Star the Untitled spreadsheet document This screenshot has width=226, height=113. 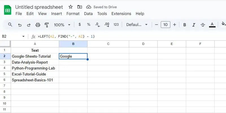pos(71,7)
